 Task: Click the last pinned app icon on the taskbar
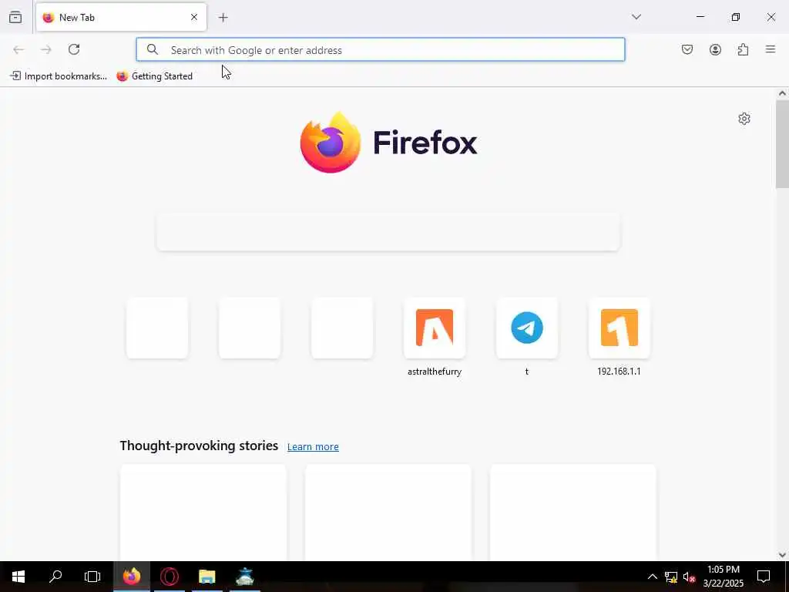click(x=244, y=577)
